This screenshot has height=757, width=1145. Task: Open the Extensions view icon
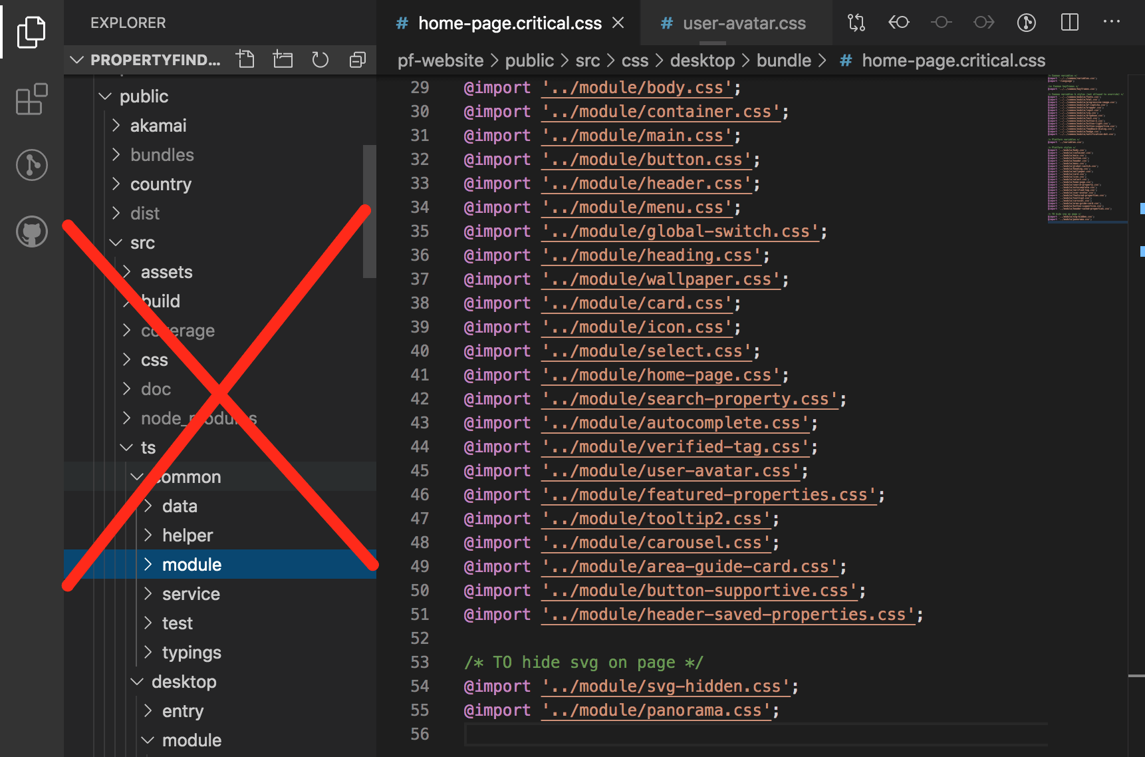31,100
